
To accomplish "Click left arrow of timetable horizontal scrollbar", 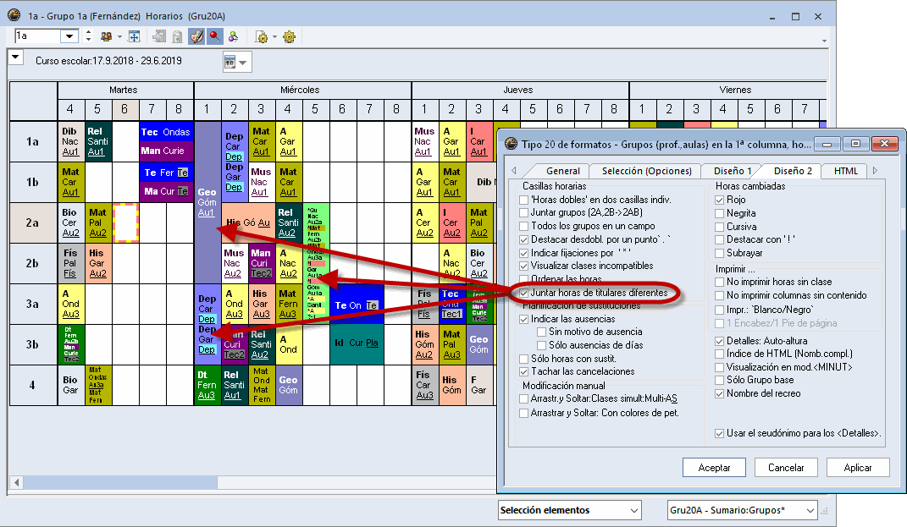I will click(16, 482).
